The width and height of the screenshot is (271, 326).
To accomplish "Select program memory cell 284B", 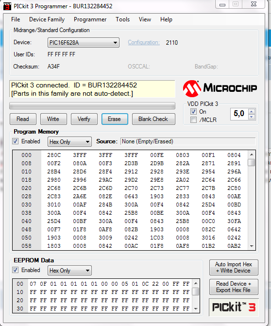I will 105,205.
